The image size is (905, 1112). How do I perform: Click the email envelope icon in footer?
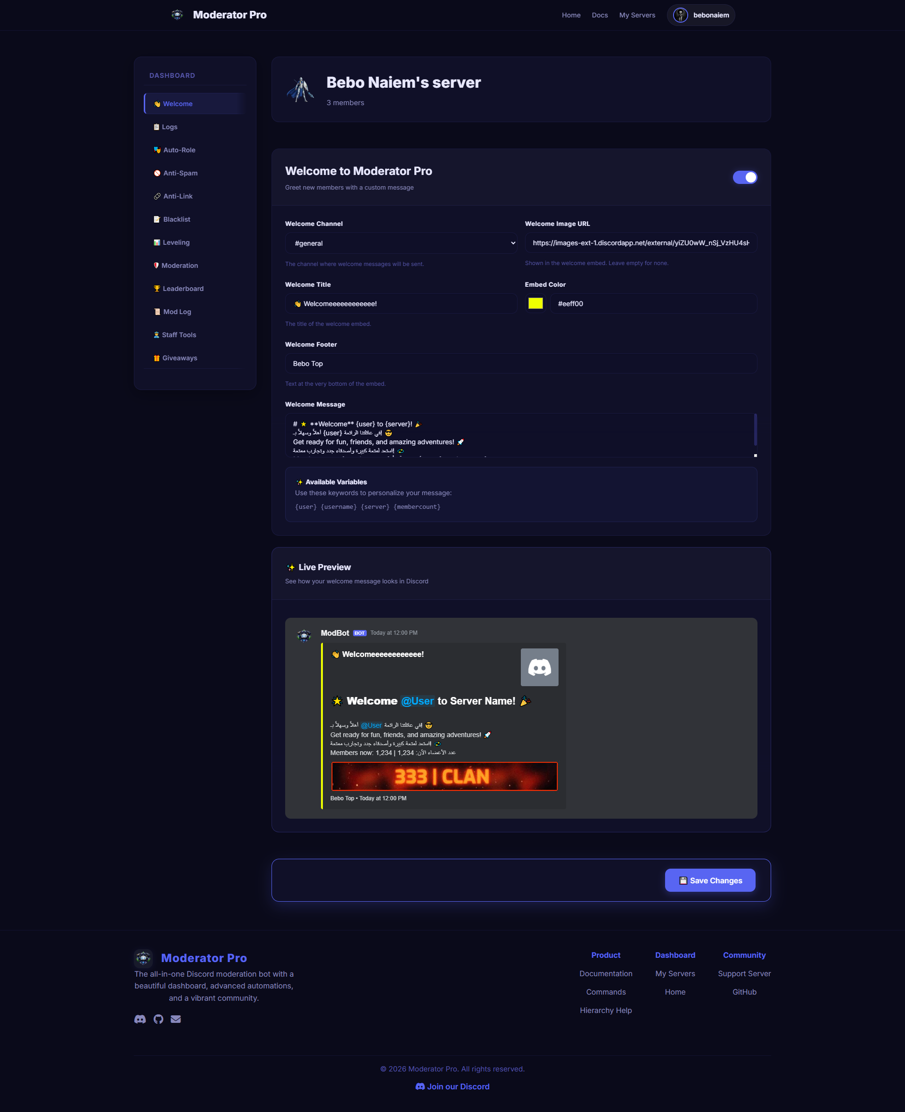[176, 1019]
